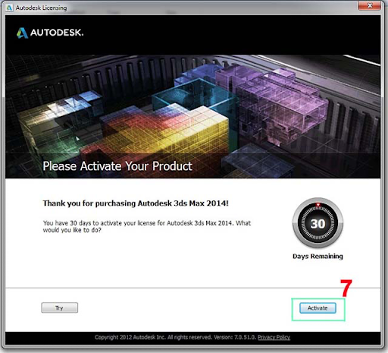388x353 pixels.
Task: Click the copyright version 7.0.51.0 text
Action: [176, 337]
